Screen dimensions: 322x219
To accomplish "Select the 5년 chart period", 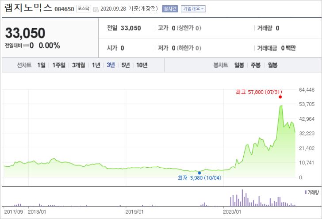I will [x=126, y=65].
